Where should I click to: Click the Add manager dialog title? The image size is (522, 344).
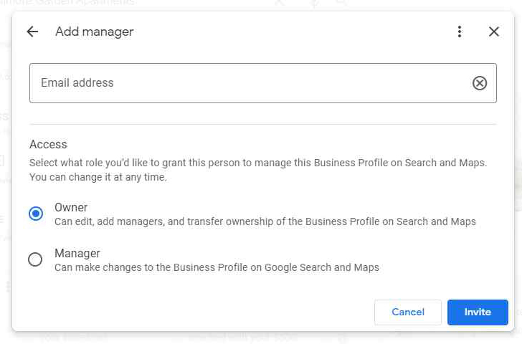pyautogui.click(x=94, y=32)
